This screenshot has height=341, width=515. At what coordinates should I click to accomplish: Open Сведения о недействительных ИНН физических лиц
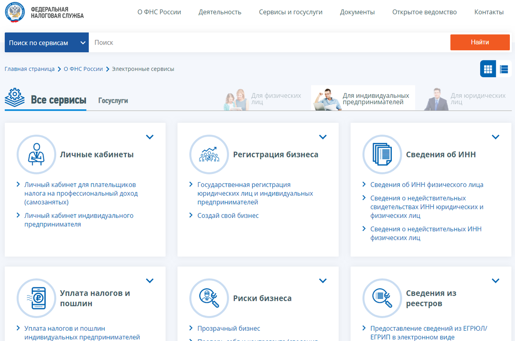pyautogui.click(x=426, y=233)
